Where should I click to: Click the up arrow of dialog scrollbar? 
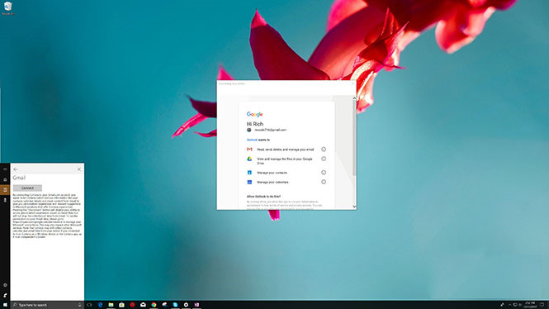(x=354, y=98)
